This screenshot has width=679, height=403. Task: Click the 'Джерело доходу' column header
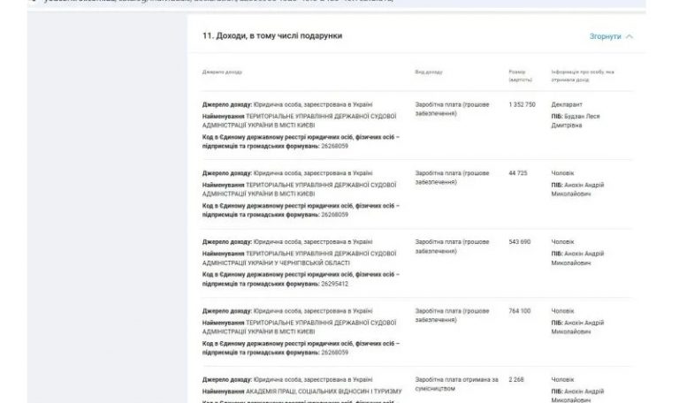[222, 72]
